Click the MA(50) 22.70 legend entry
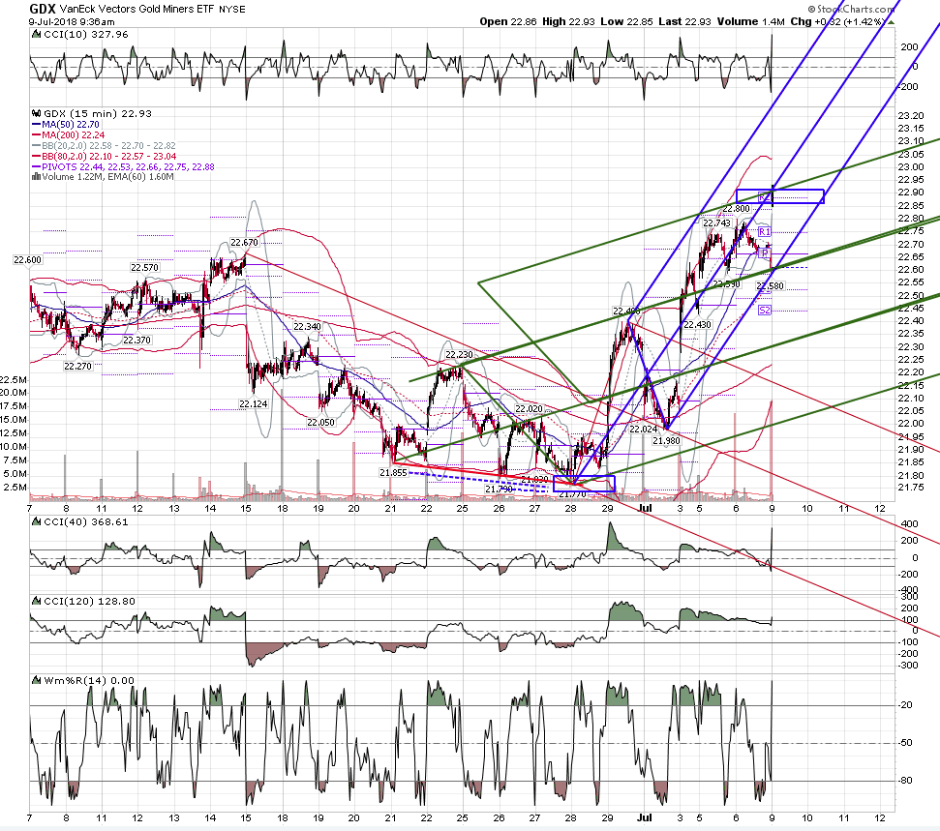The height and width of the screenshot is (831, 940). point(71,125)
